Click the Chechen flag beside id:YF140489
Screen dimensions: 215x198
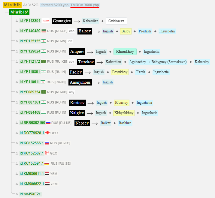[x=44, y=31]
